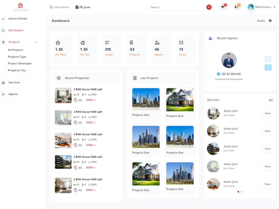This screenshot has height=209, width=279.
Task: Click the Listed grid-plus icon
Action: click(107, 43)
